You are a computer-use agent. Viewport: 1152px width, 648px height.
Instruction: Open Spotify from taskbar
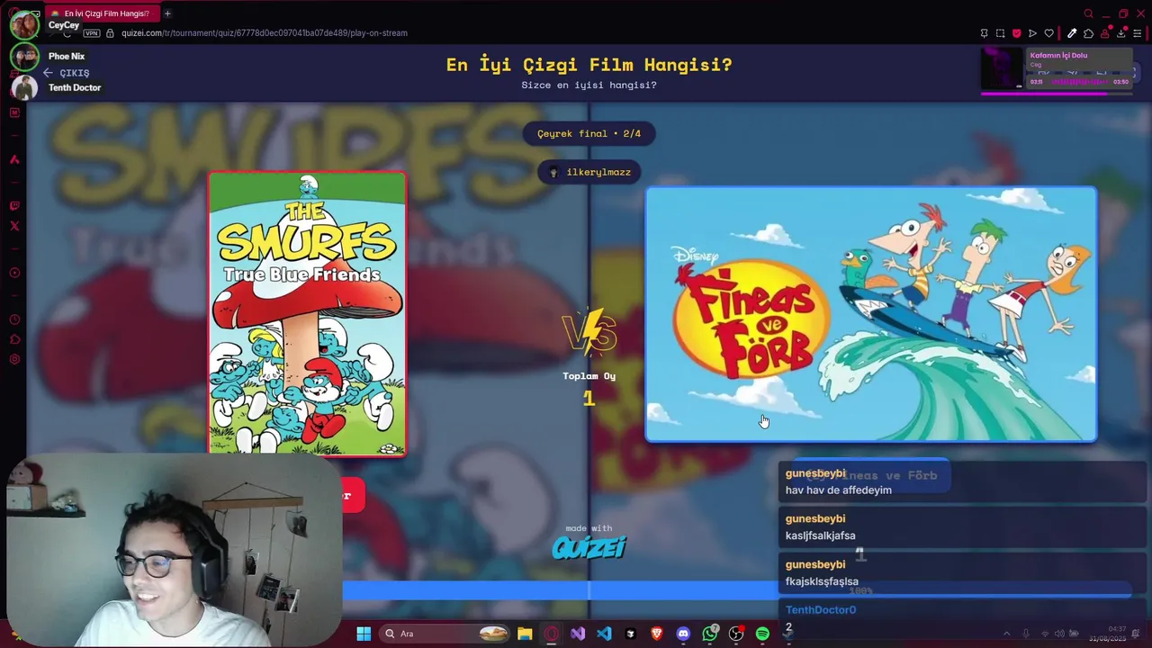762,634
